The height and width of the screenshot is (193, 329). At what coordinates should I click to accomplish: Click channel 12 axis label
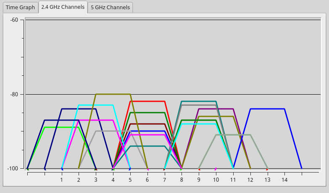click(x=250, y=180)
